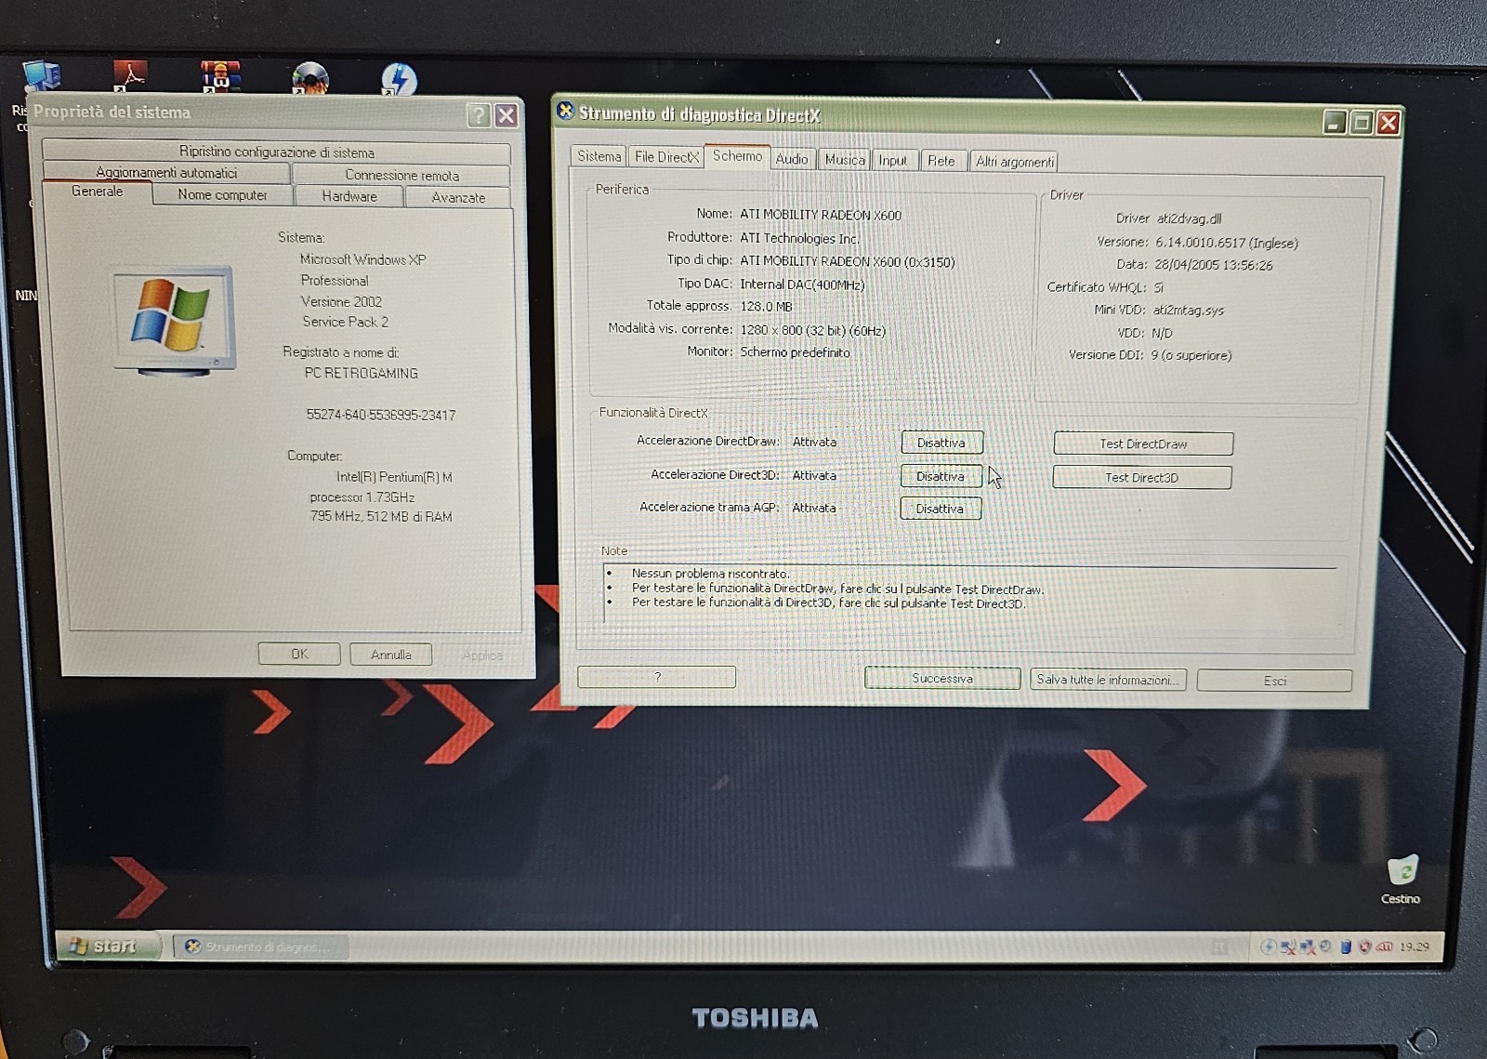Click the Internal DAC(400MHz) value
1487x1059 pixels.
(x=802, y=285)
